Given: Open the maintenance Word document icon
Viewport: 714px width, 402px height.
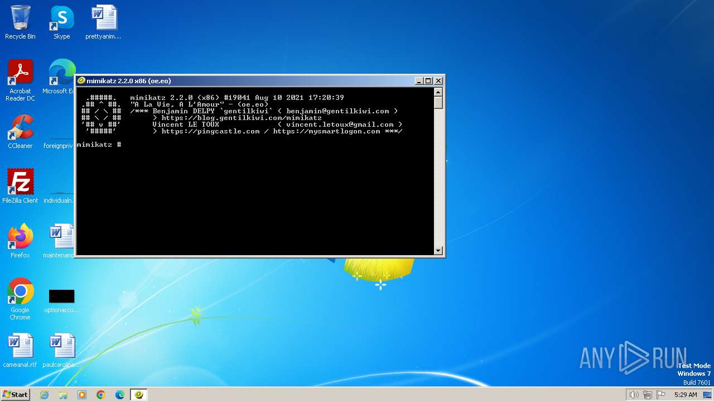Looking at the screenshot, I should 59,241.
